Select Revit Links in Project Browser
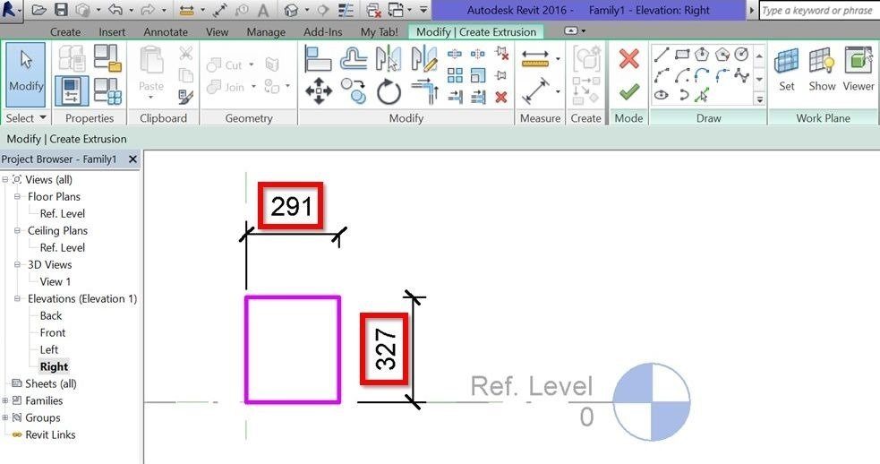The width and height of the screenshot is (880, 464). (x=50, y=434)
